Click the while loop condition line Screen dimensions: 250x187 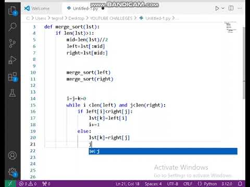click(x=116, y=105)
